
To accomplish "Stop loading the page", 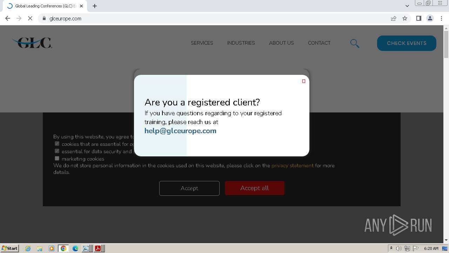I will (x=30, y=18).
